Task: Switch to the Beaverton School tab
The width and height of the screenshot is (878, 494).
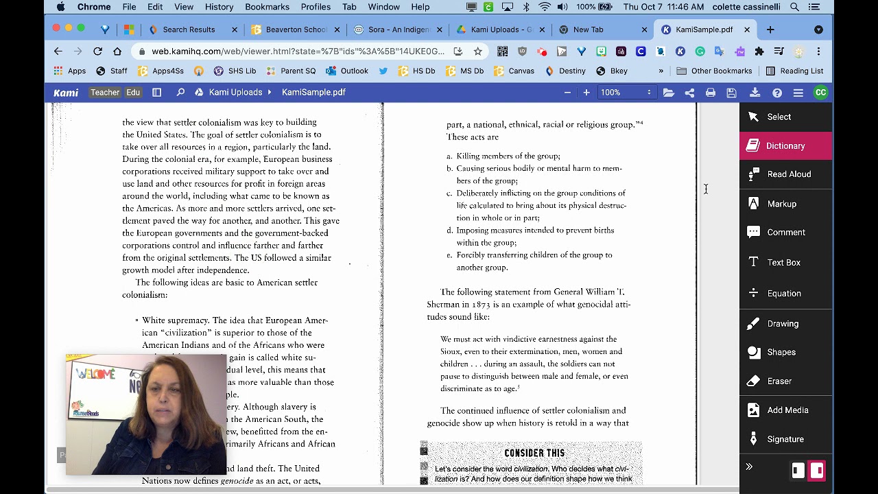Action: pos(296,30)
